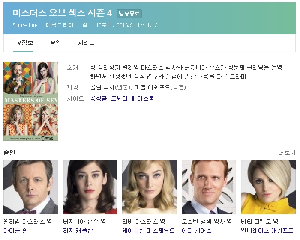Switch to the TV정보 tab
The height and width of the screenshot is (240, 300).
click(x=23, y=43)
